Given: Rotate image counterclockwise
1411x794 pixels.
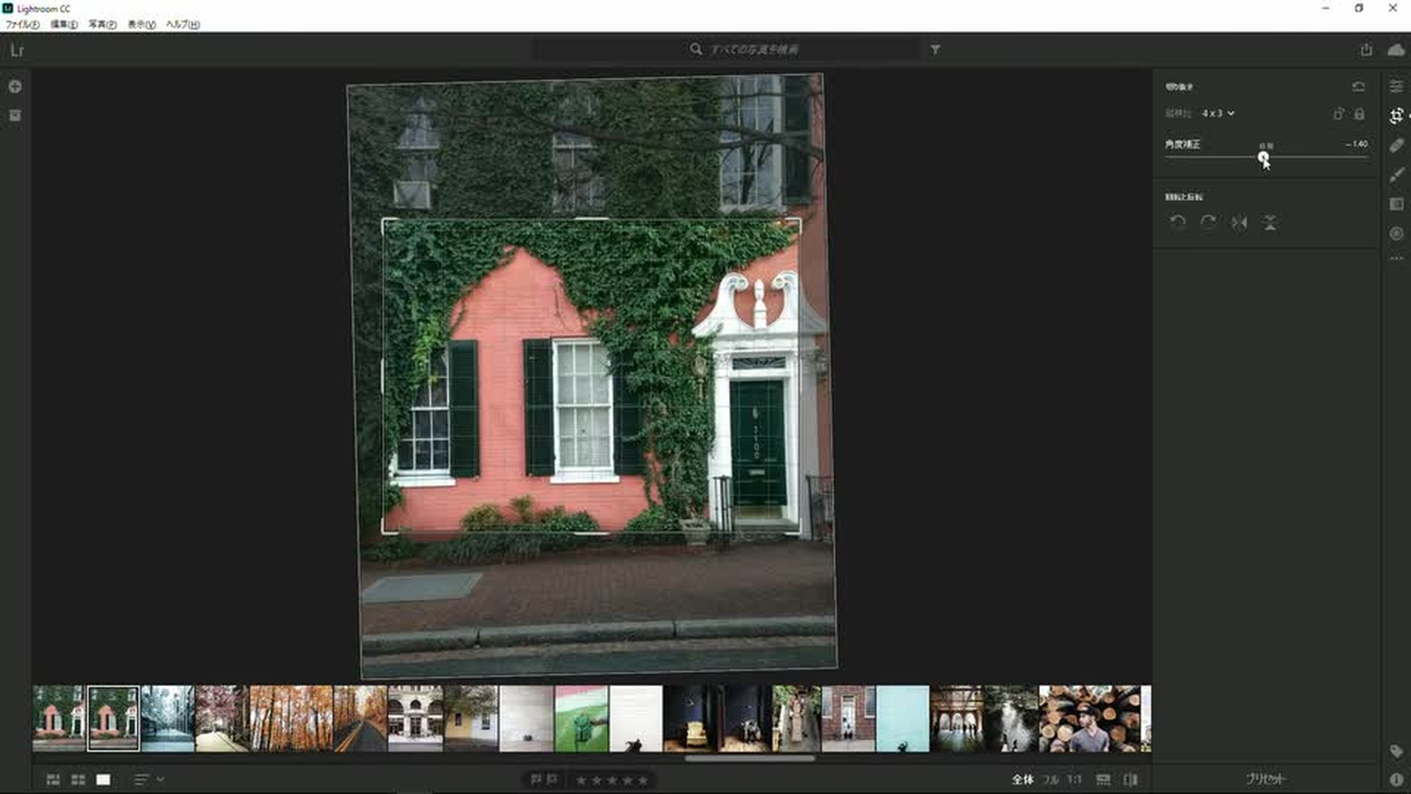Looking at the screenshot, I should pyautogui.click(x=1177, y=223).
